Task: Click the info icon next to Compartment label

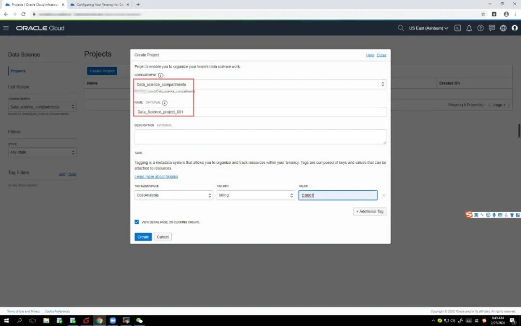Action: point(161,75)
